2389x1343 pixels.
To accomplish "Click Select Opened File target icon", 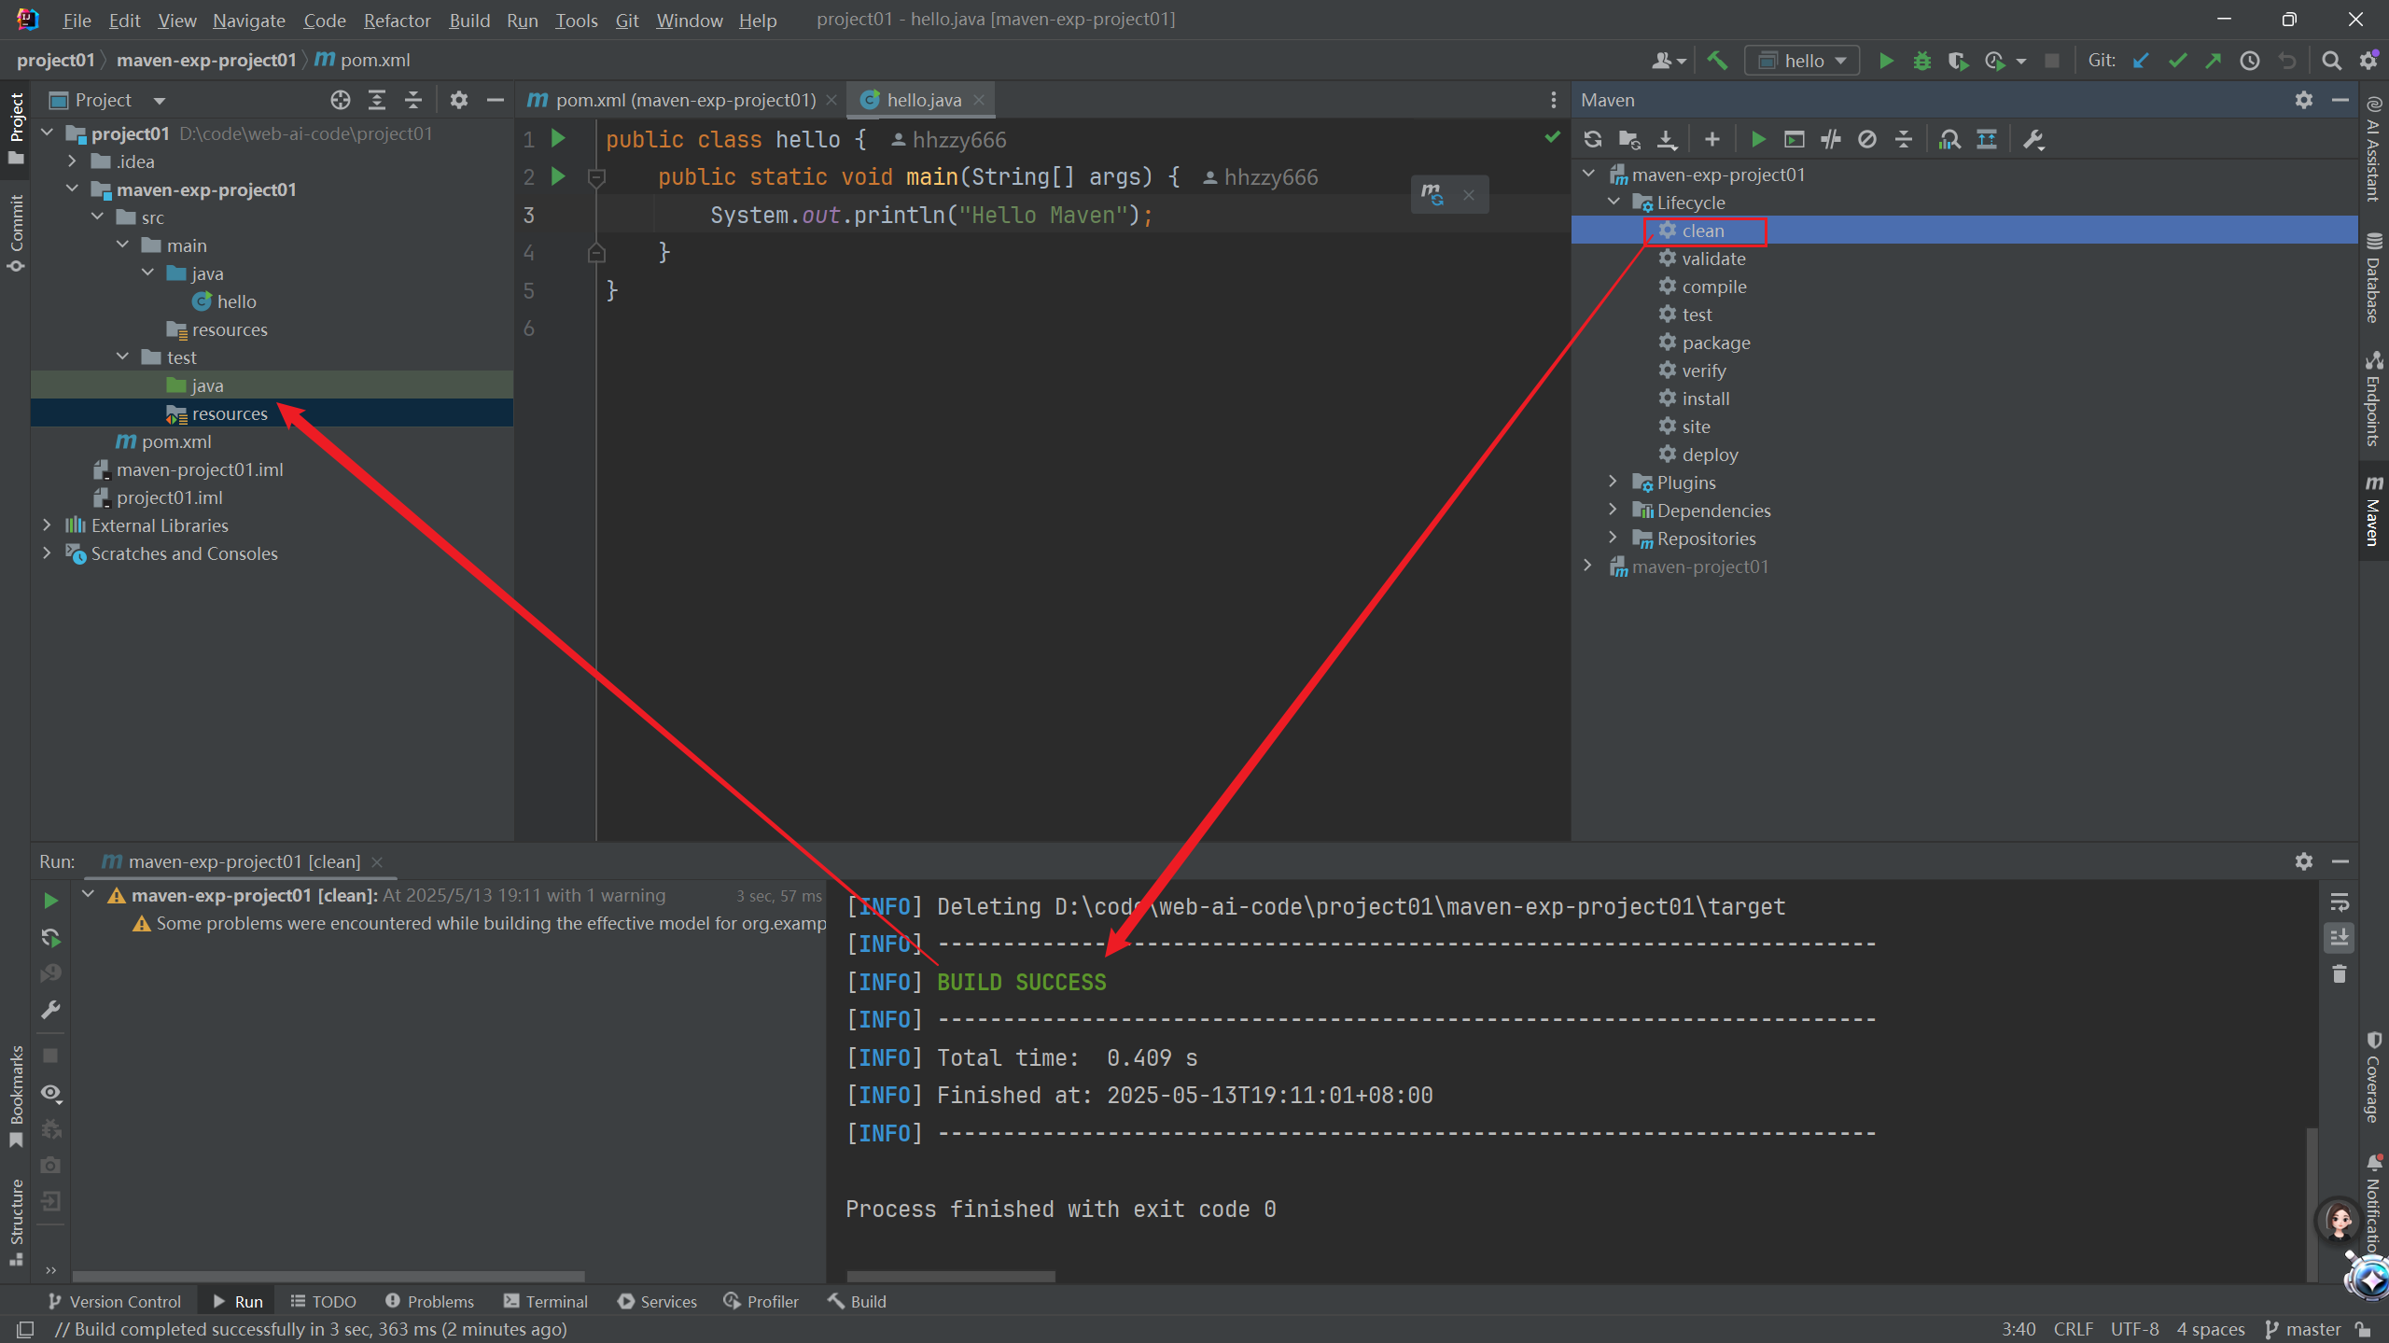I will click(341, 100).
